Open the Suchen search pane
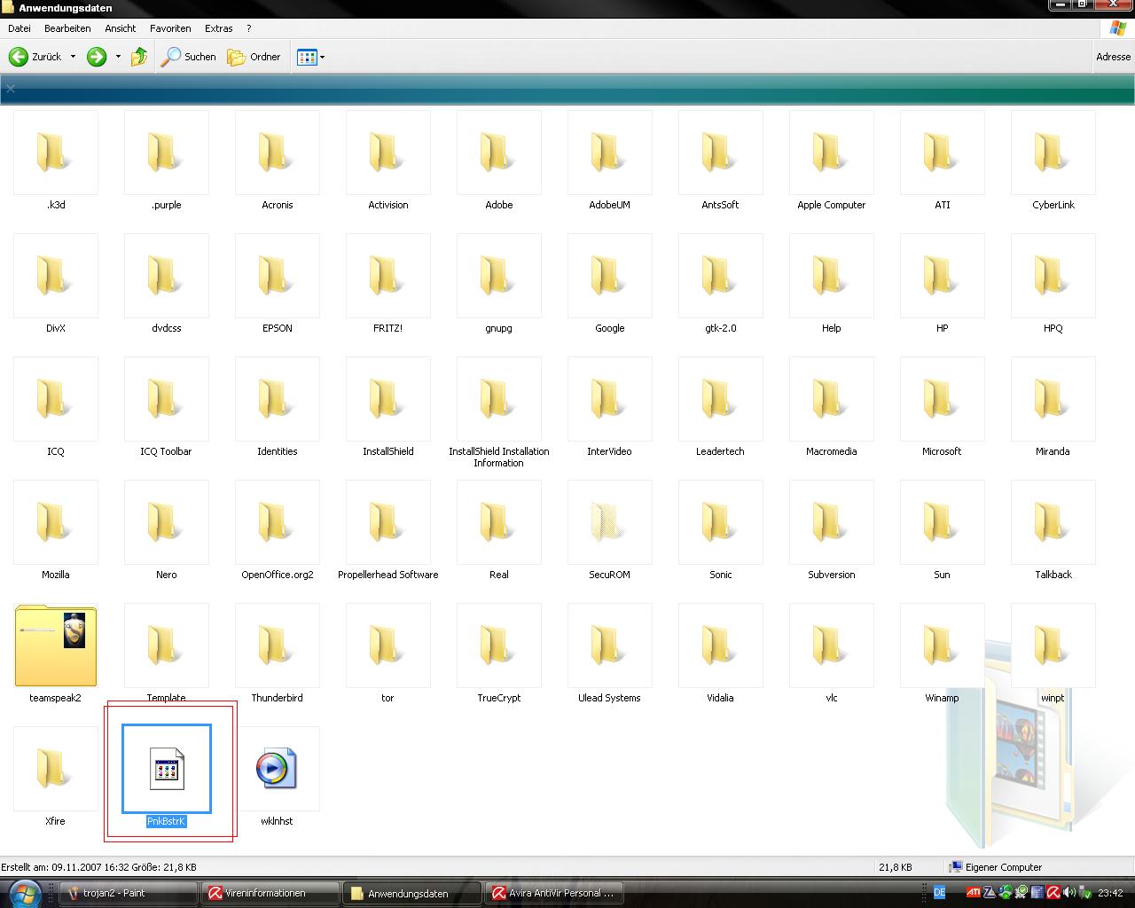The width and height of the screenshot is (1135, 908). click(188, 57)
